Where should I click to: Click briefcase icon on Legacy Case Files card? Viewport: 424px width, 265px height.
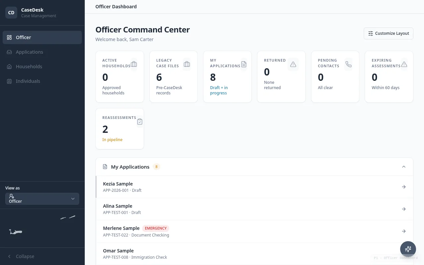coord(187,64)
